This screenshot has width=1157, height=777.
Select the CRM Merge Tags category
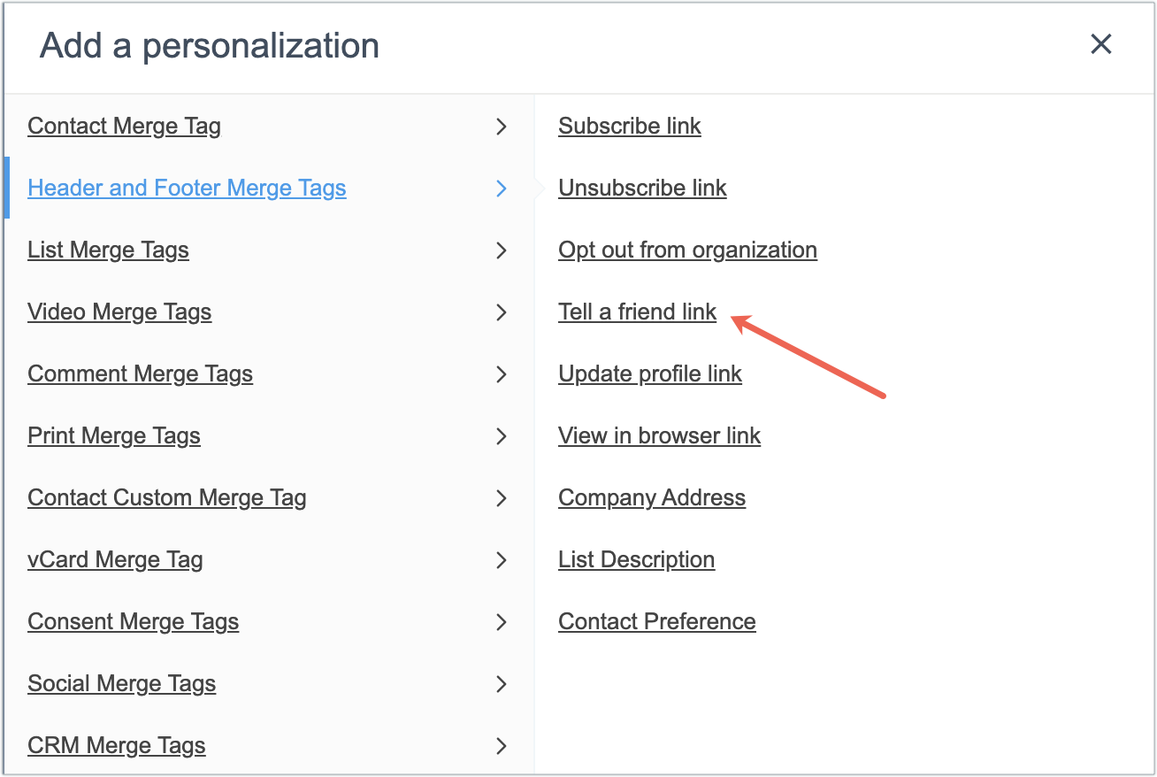tap(117, 746)
